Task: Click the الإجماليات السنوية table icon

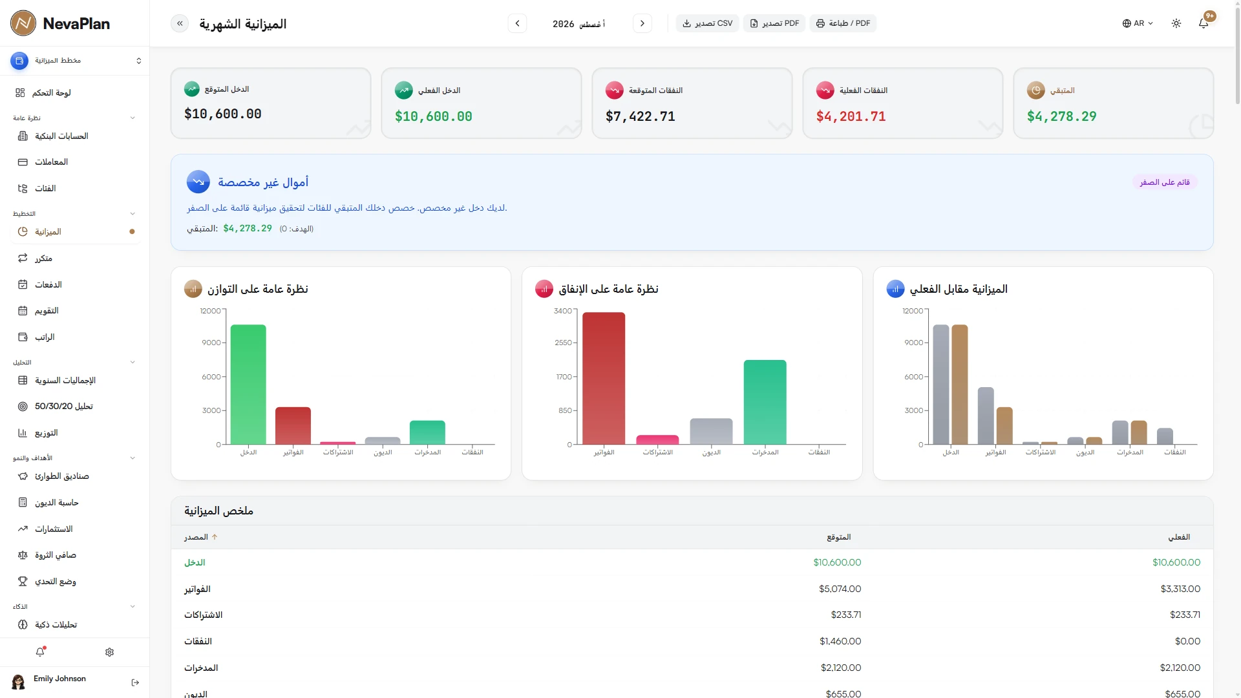Action: [x=23, y=380]
